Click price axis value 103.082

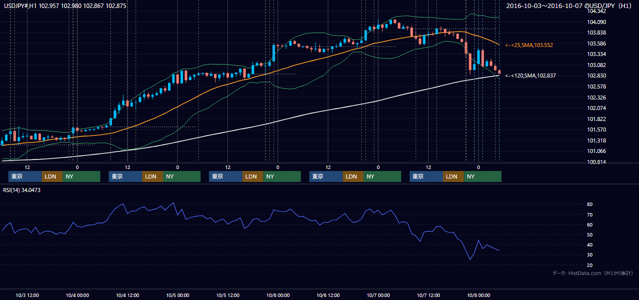click(x=597, y=65)
